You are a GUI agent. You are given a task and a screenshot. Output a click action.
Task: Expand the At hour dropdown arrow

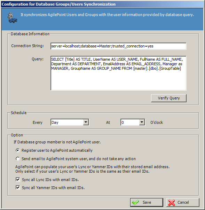[142, 122]
